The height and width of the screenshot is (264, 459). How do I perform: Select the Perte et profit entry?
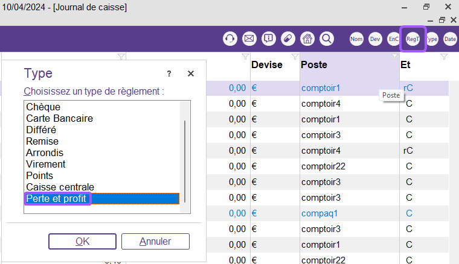pyautogui.click(x=57, y=198)
